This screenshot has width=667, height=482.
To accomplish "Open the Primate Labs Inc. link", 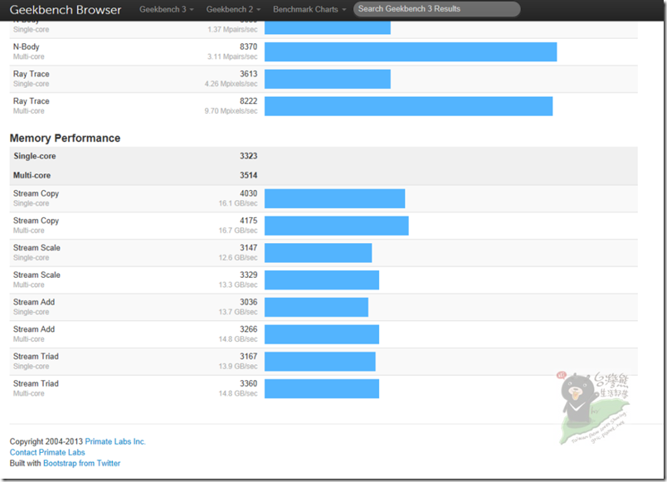I will coord(115,441).
